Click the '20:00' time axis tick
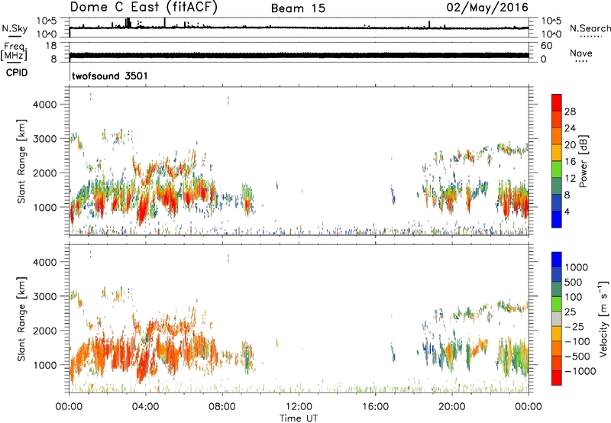This screenshot has width=611, height=423. pos(452,407)
